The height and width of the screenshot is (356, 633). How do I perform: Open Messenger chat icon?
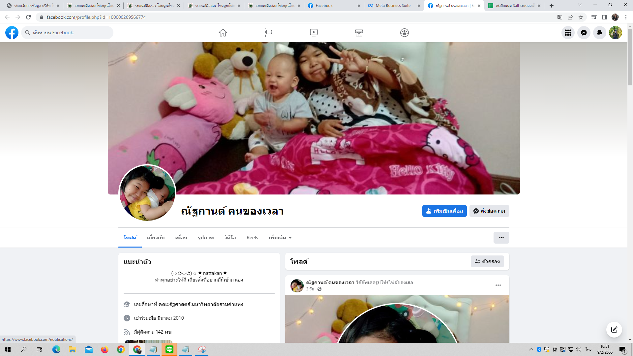tap(584, 33)
